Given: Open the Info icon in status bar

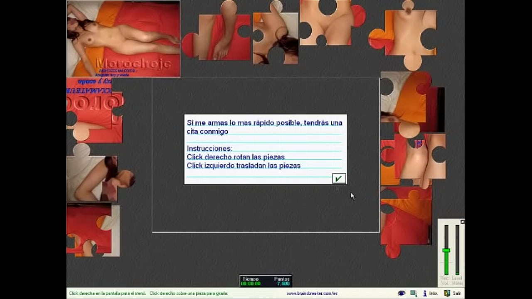Looking at the screenshot, I should (x=425, y=293).
